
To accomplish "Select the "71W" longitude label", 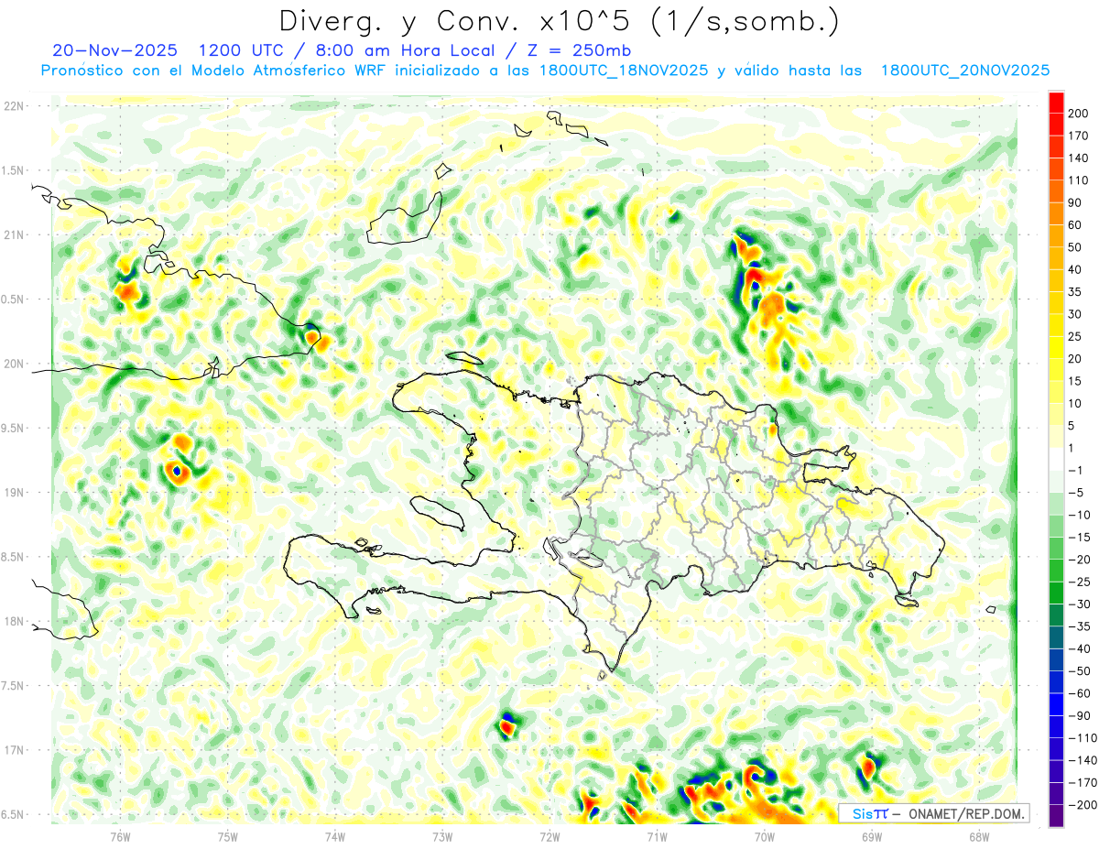I will click(657, 836).
